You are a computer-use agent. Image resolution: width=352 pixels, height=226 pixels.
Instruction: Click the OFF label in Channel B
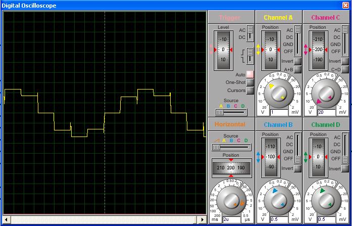pyautogui.click(x=288, y=159)
